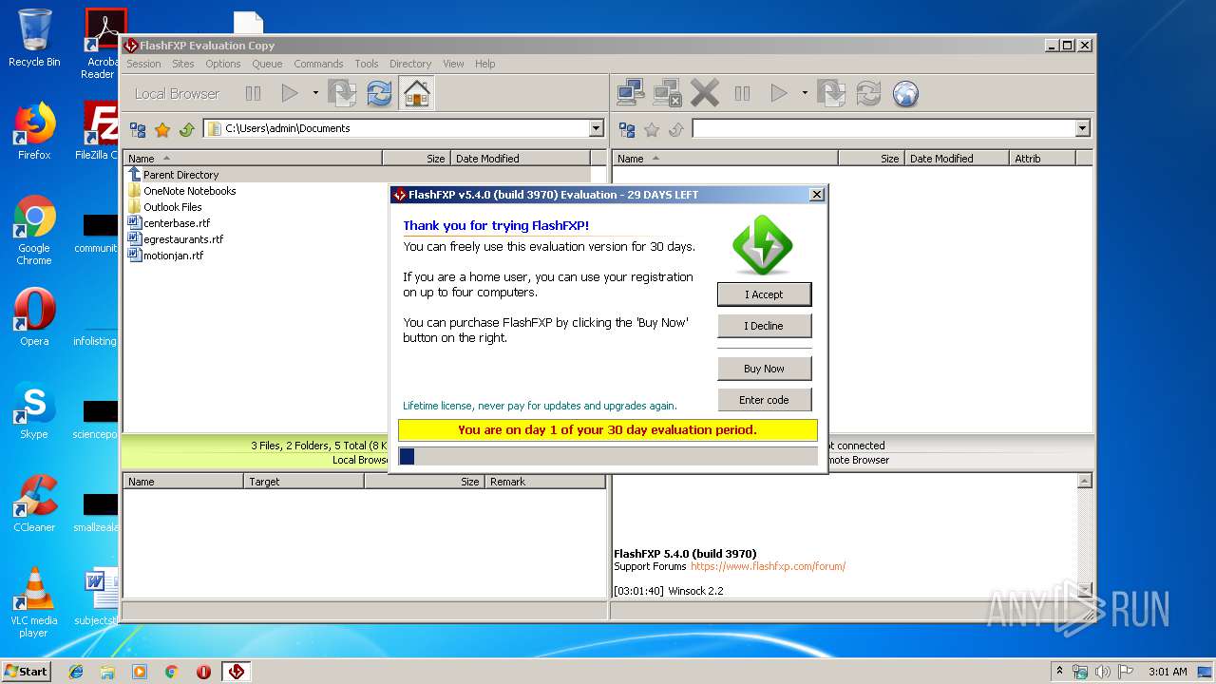Screen dimensions: 1216x684
Task: Click the remote Favorites star icon
Action: [652, 129]
